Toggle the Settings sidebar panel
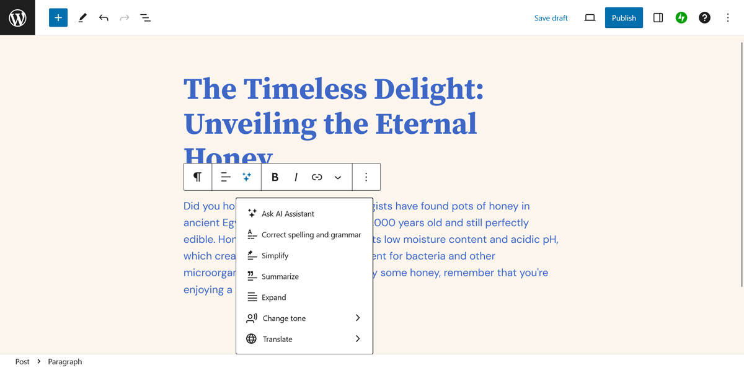744x368 pixels. [x=658, y=18]
